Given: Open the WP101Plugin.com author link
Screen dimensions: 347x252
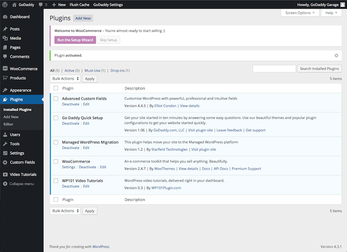Looking at the screenshot, I should tap(166, 188).
